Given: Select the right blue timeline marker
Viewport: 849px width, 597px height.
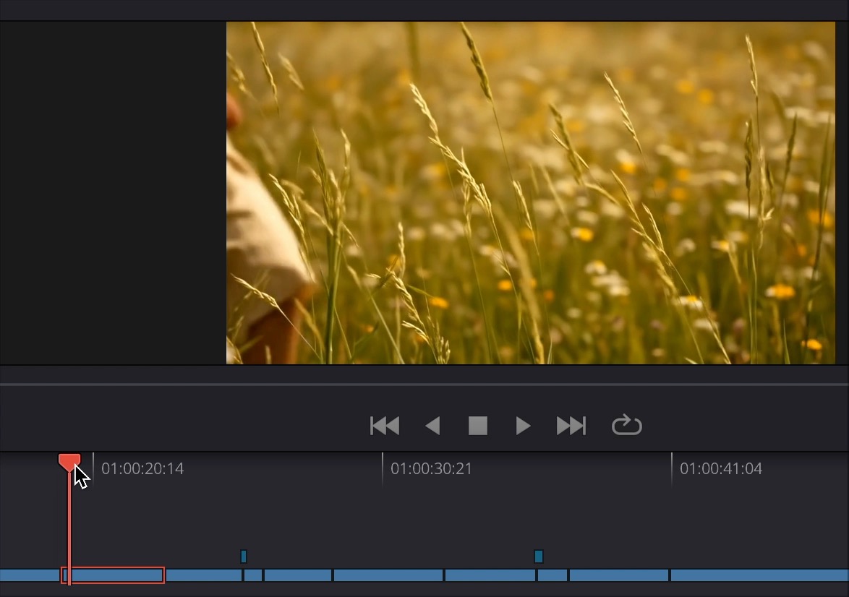Looking at the screenshot, I should tap(538, 556).
